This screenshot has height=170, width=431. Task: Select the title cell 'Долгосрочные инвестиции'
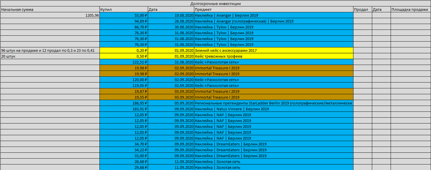coord(215,3)
